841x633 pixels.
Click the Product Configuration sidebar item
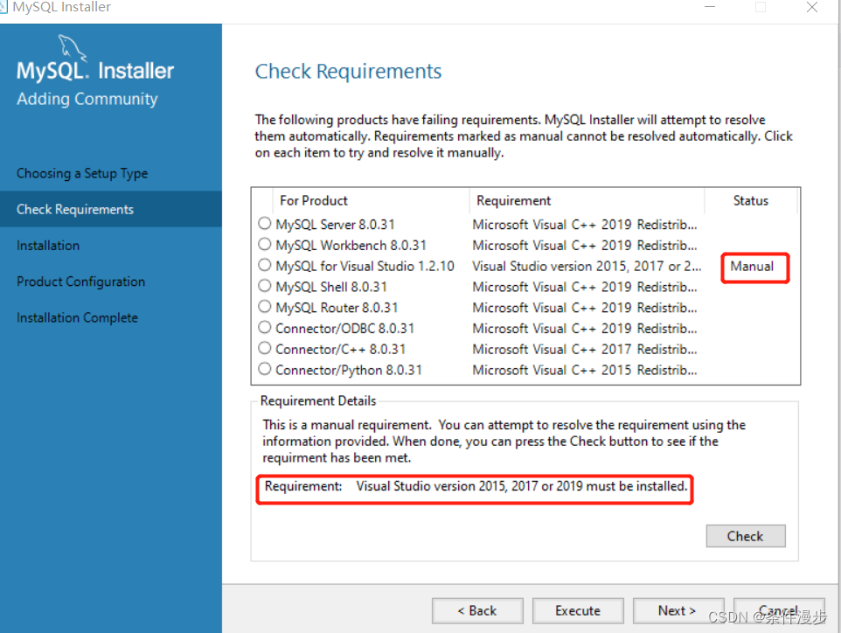(81, 282)
